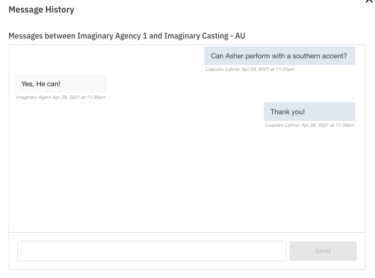Click Lisandro Lehner under the accent question
Screen dimensions: 375x278
tap(223, 69)
